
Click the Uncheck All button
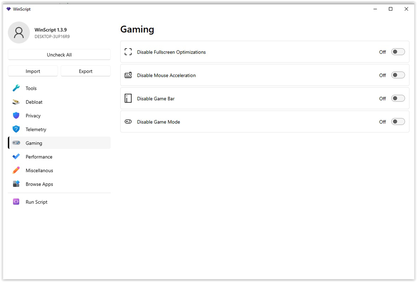coord(59,55)
